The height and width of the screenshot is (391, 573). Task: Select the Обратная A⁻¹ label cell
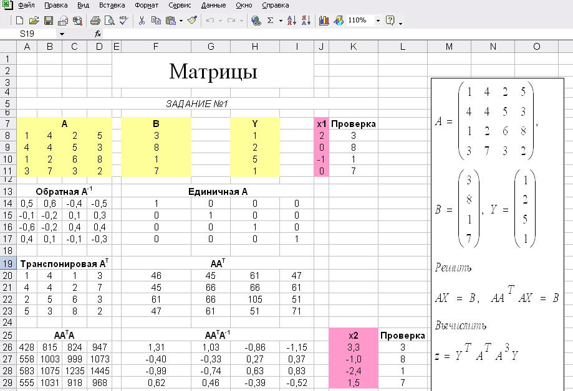click(64, 191)
